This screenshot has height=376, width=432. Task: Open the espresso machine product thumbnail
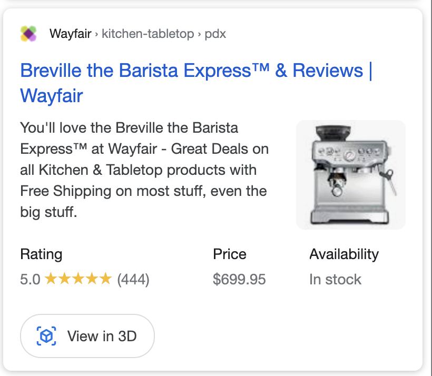click(350, 175)
